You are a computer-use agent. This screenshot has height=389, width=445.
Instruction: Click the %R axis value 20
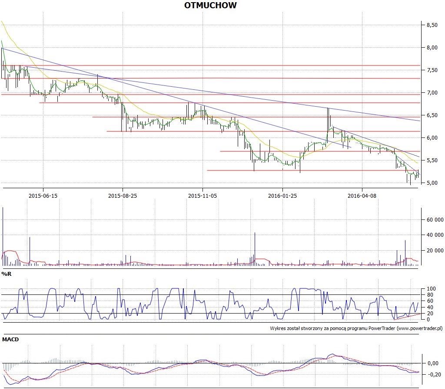click(x=430, y=314)
